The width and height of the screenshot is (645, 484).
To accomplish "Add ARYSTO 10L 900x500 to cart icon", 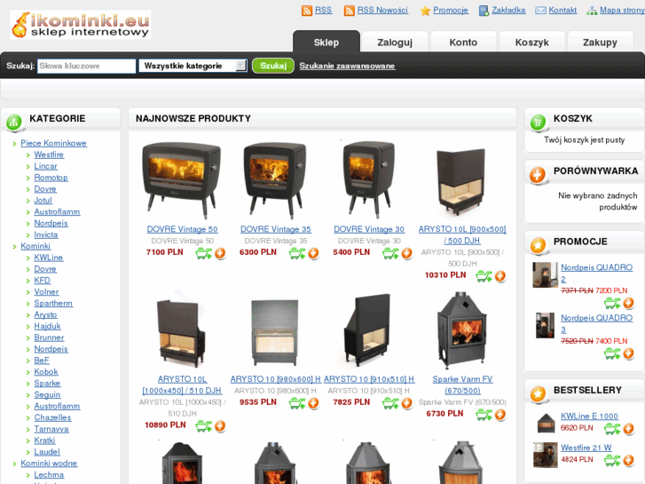I will (x=484, y=276).
